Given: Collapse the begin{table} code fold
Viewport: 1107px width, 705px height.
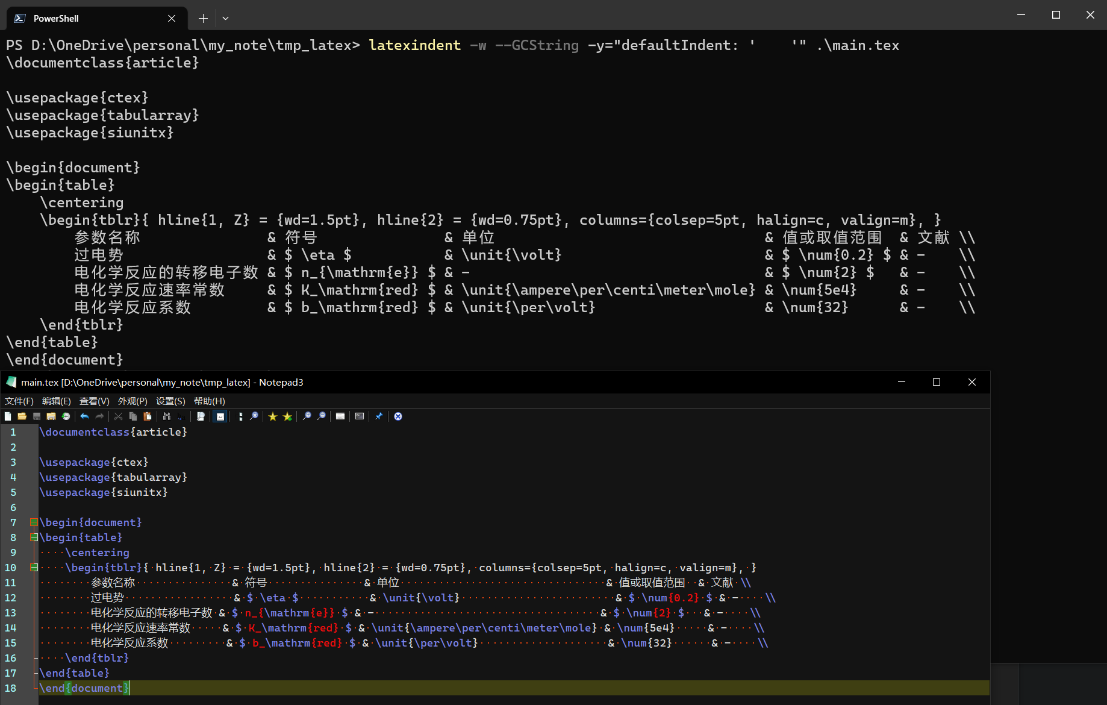Looking at the screenshot, I should [34, 537].
